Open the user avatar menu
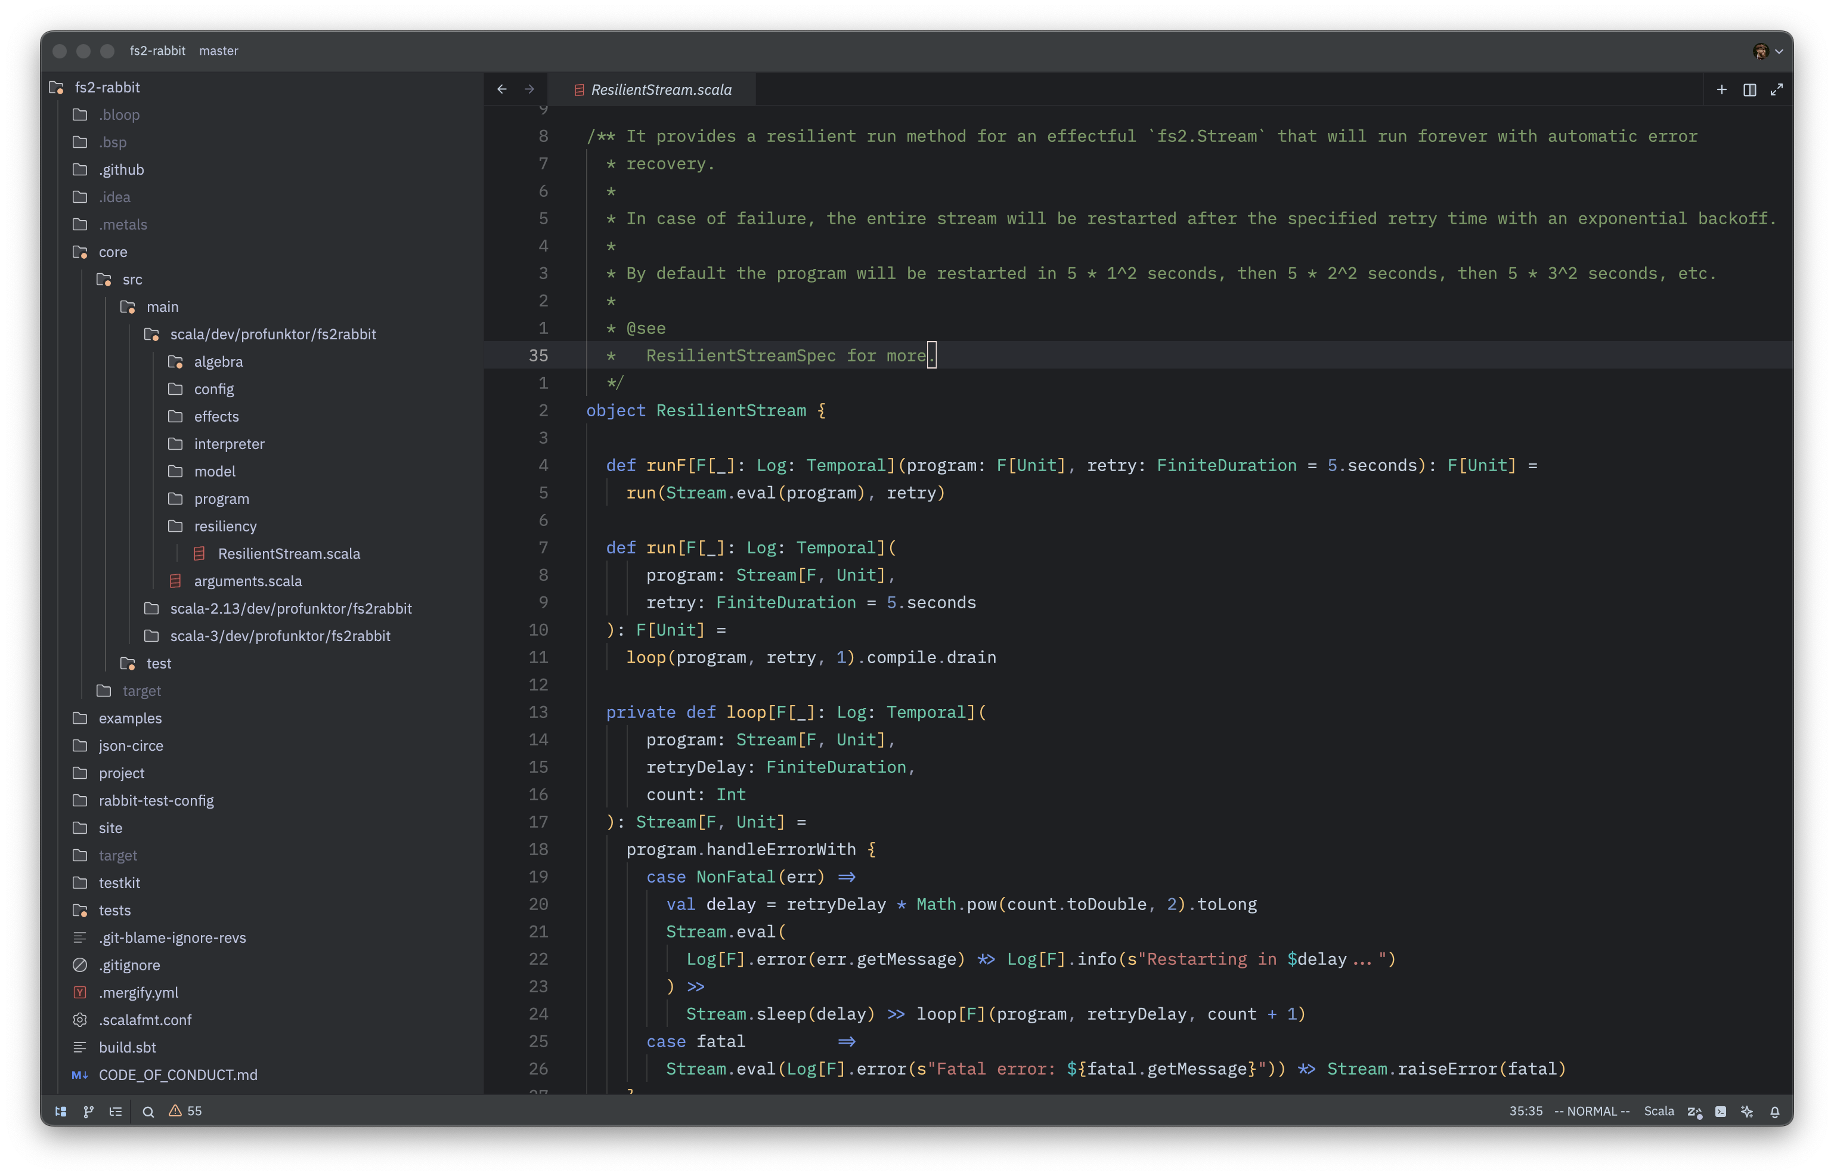1834x1176 pixels. (x=1768, y=51)
